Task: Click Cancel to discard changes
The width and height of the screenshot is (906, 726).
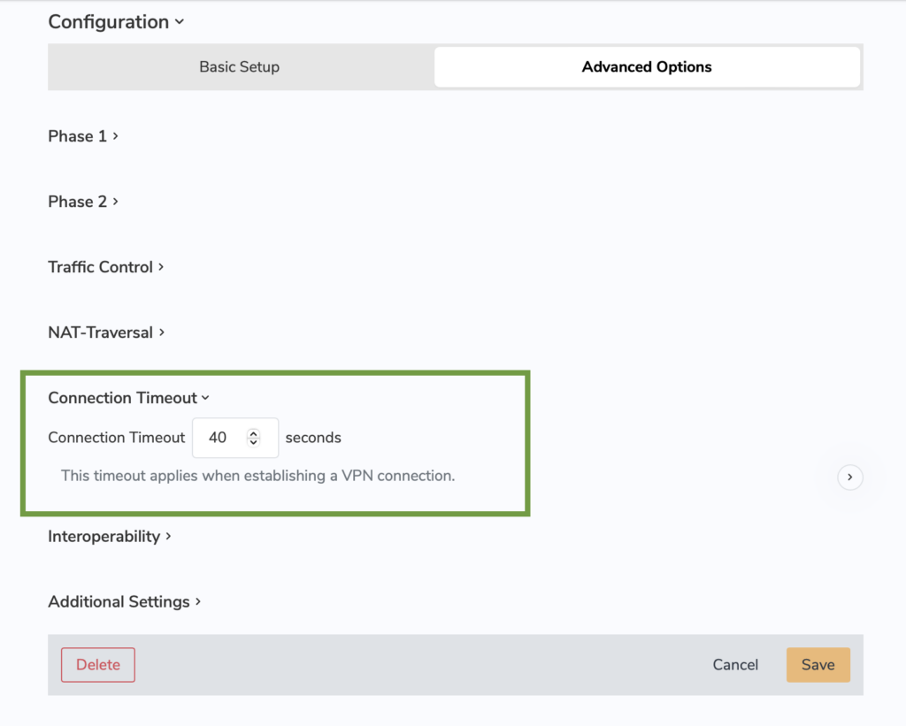Action: [735, 665]
